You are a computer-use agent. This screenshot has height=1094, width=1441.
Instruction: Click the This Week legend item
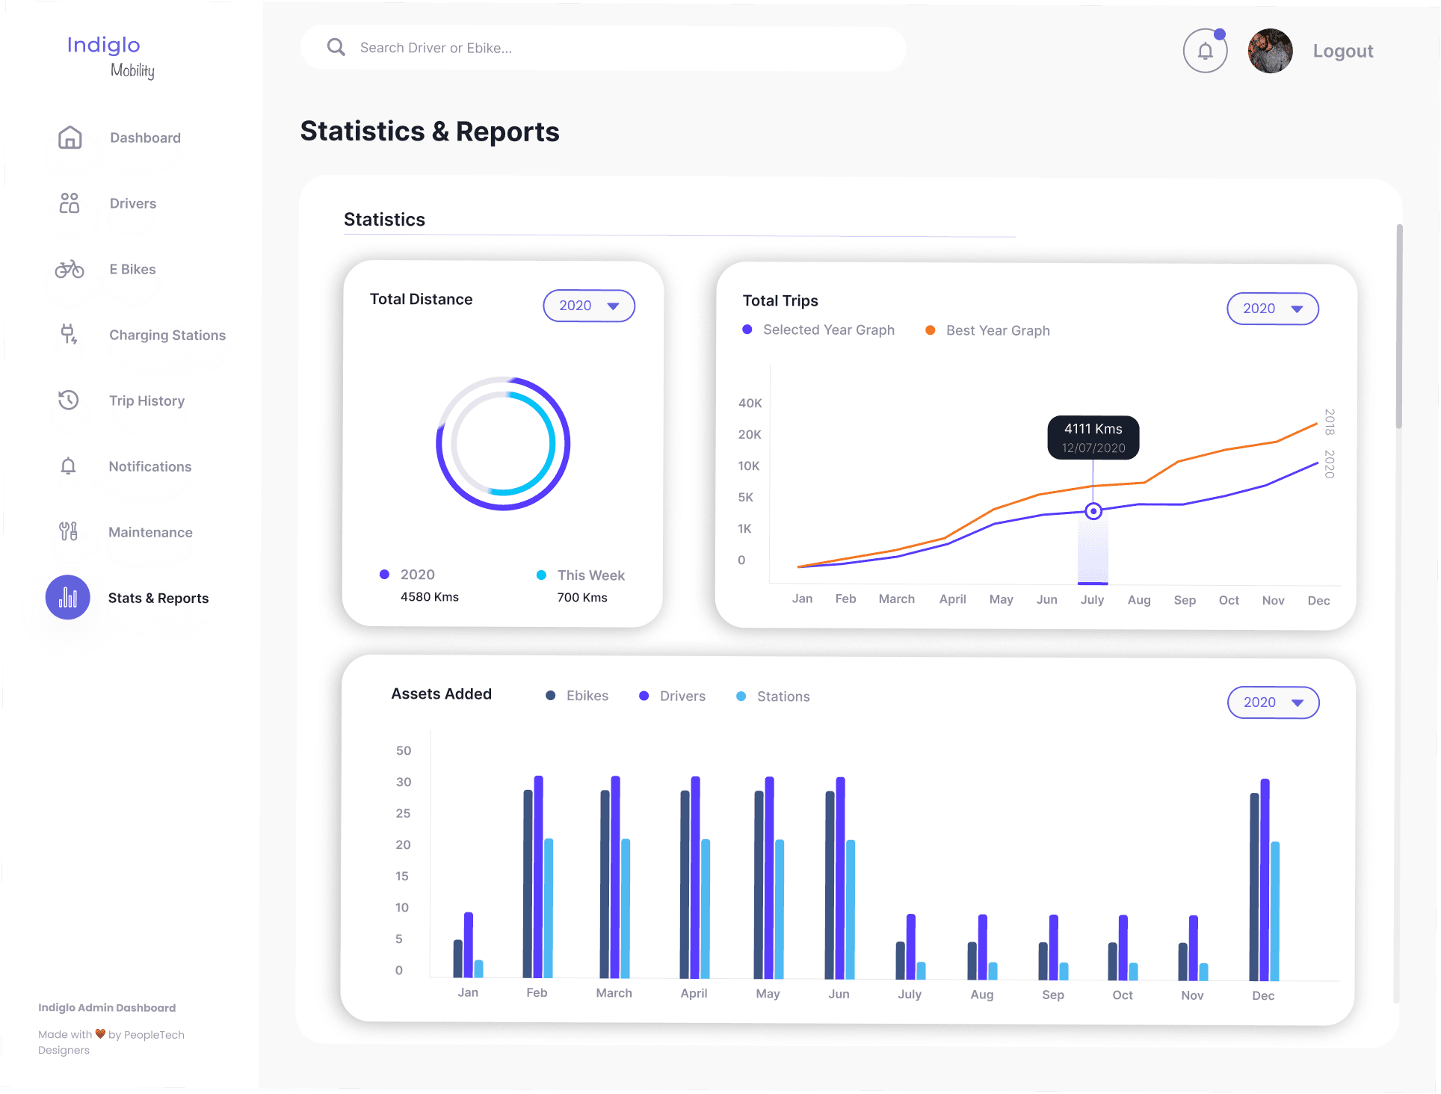click(x=581, y=575)
